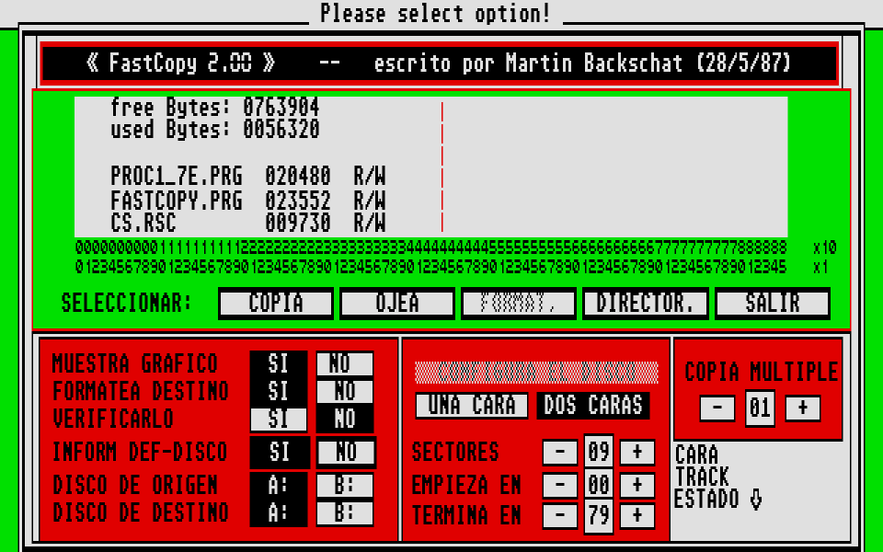Set MUESTRA GRAFICO to NO
This screenshot has width=883, height=552.
[x=345, y=364]
